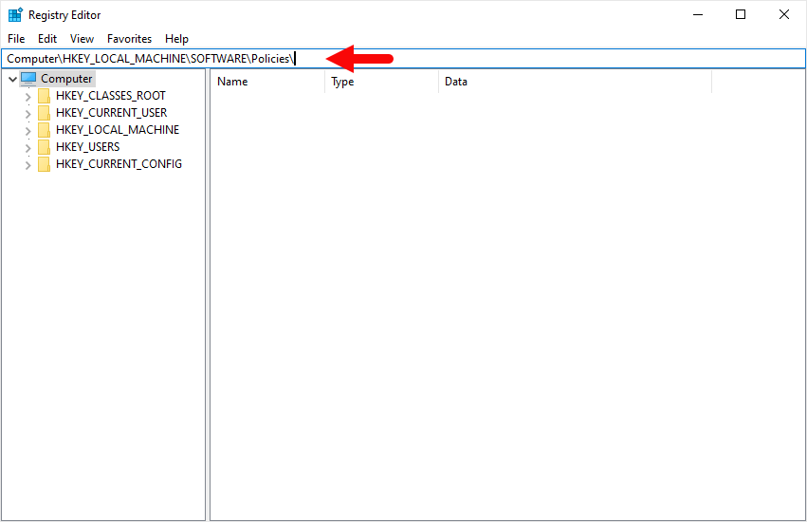This screenshot has height=522, width=807.
Task: Minimize the Registry Editor window
Action: click(x=697, y=14)
